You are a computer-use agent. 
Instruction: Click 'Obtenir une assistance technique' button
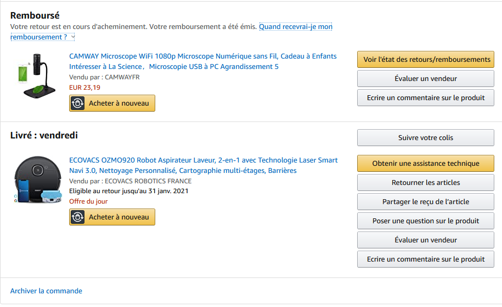click(x=426, y=163)
